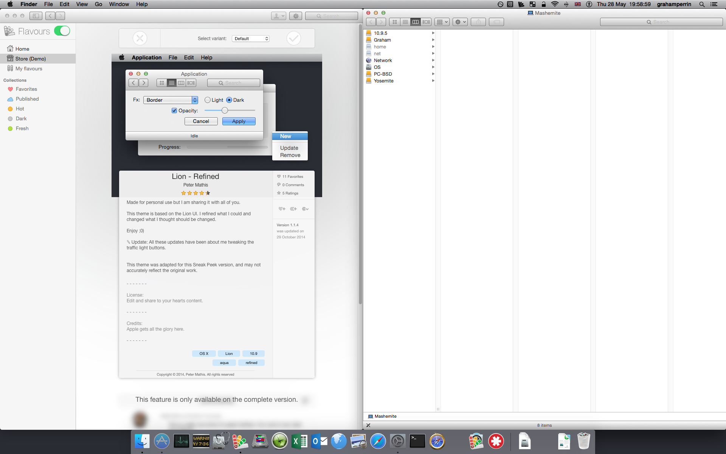Image resolution: width=726 pixels, height=454 pixels.
Task: Open the Hot collection
Action: tap(16, 109)
